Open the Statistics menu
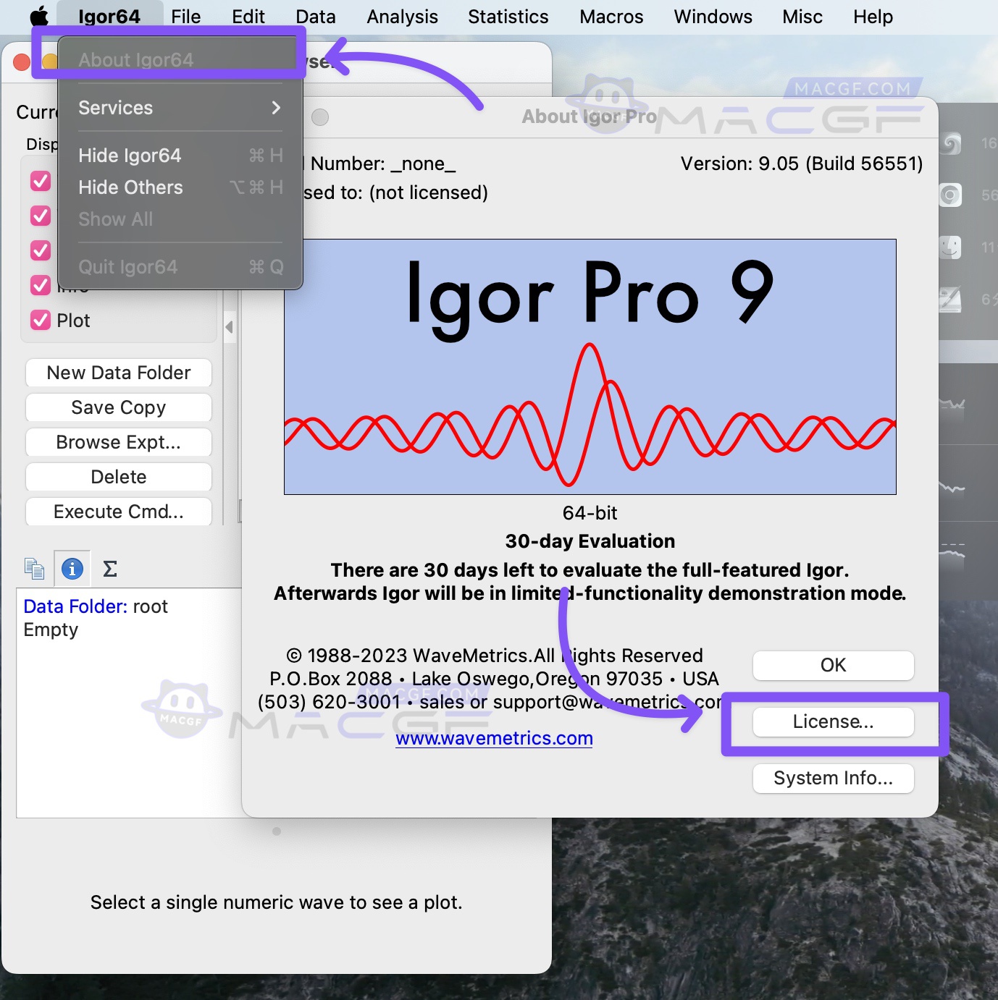Image resolution: width=998 pixels, height=1000 pixels. [x=508, y=16]
